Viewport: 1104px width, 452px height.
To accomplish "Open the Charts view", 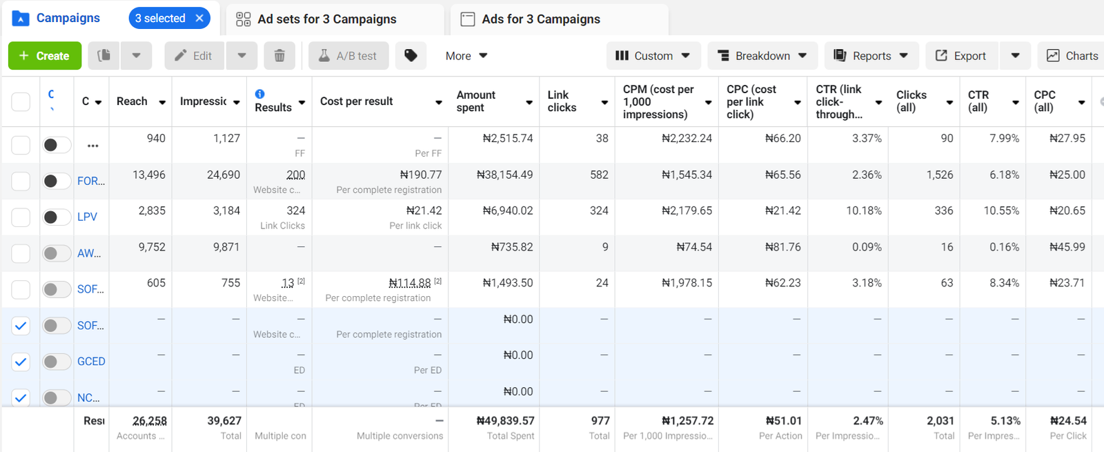I will pos(1072,56).
